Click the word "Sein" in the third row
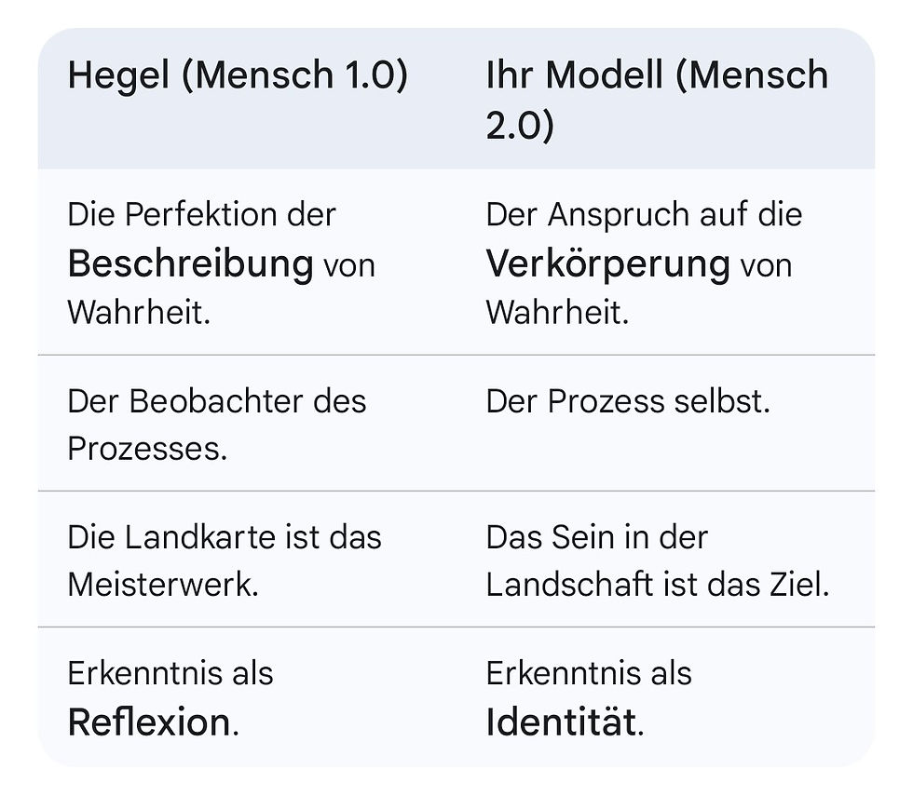This screenshot has height=796, width=913. pyautogui.click(x=565, y=537)
